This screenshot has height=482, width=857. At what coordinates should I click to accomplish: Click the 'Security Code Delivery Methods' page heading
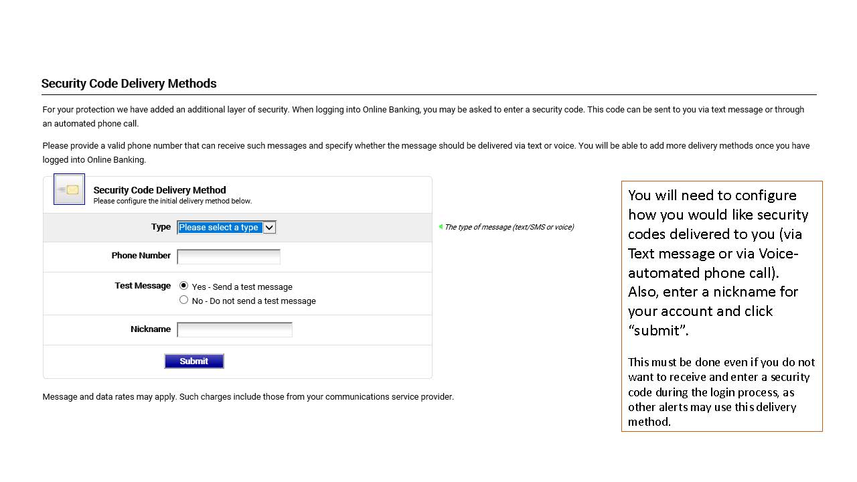129,84
